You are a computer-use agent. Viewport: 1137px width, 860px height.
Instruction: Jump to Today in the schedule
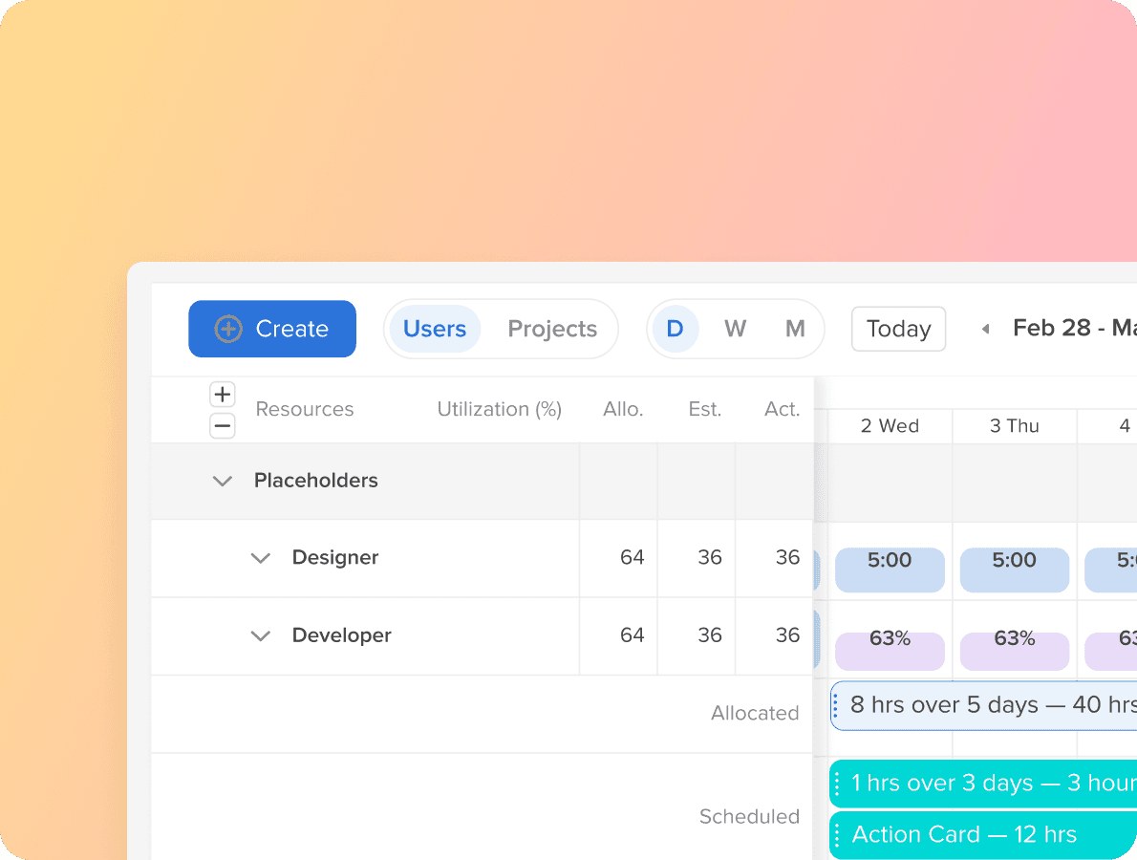pyautogui.click(x=898, y=329)
